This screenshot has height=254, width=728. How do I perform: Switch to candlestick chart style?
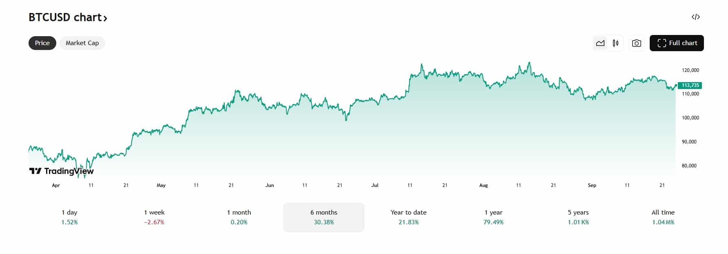click(x=615, y=43)
